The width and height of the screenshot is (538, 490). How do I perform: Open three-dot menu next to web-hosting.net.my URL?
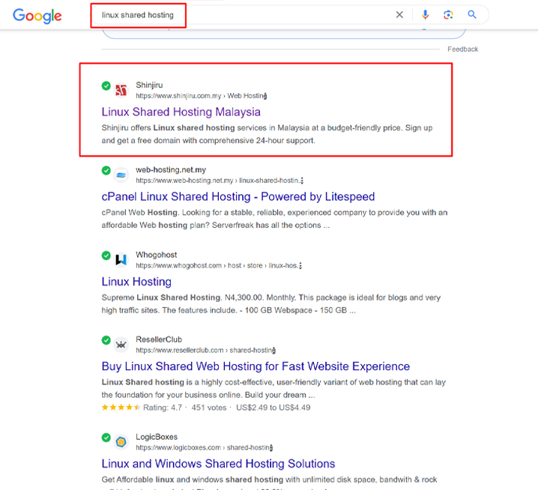click(302, 181)
